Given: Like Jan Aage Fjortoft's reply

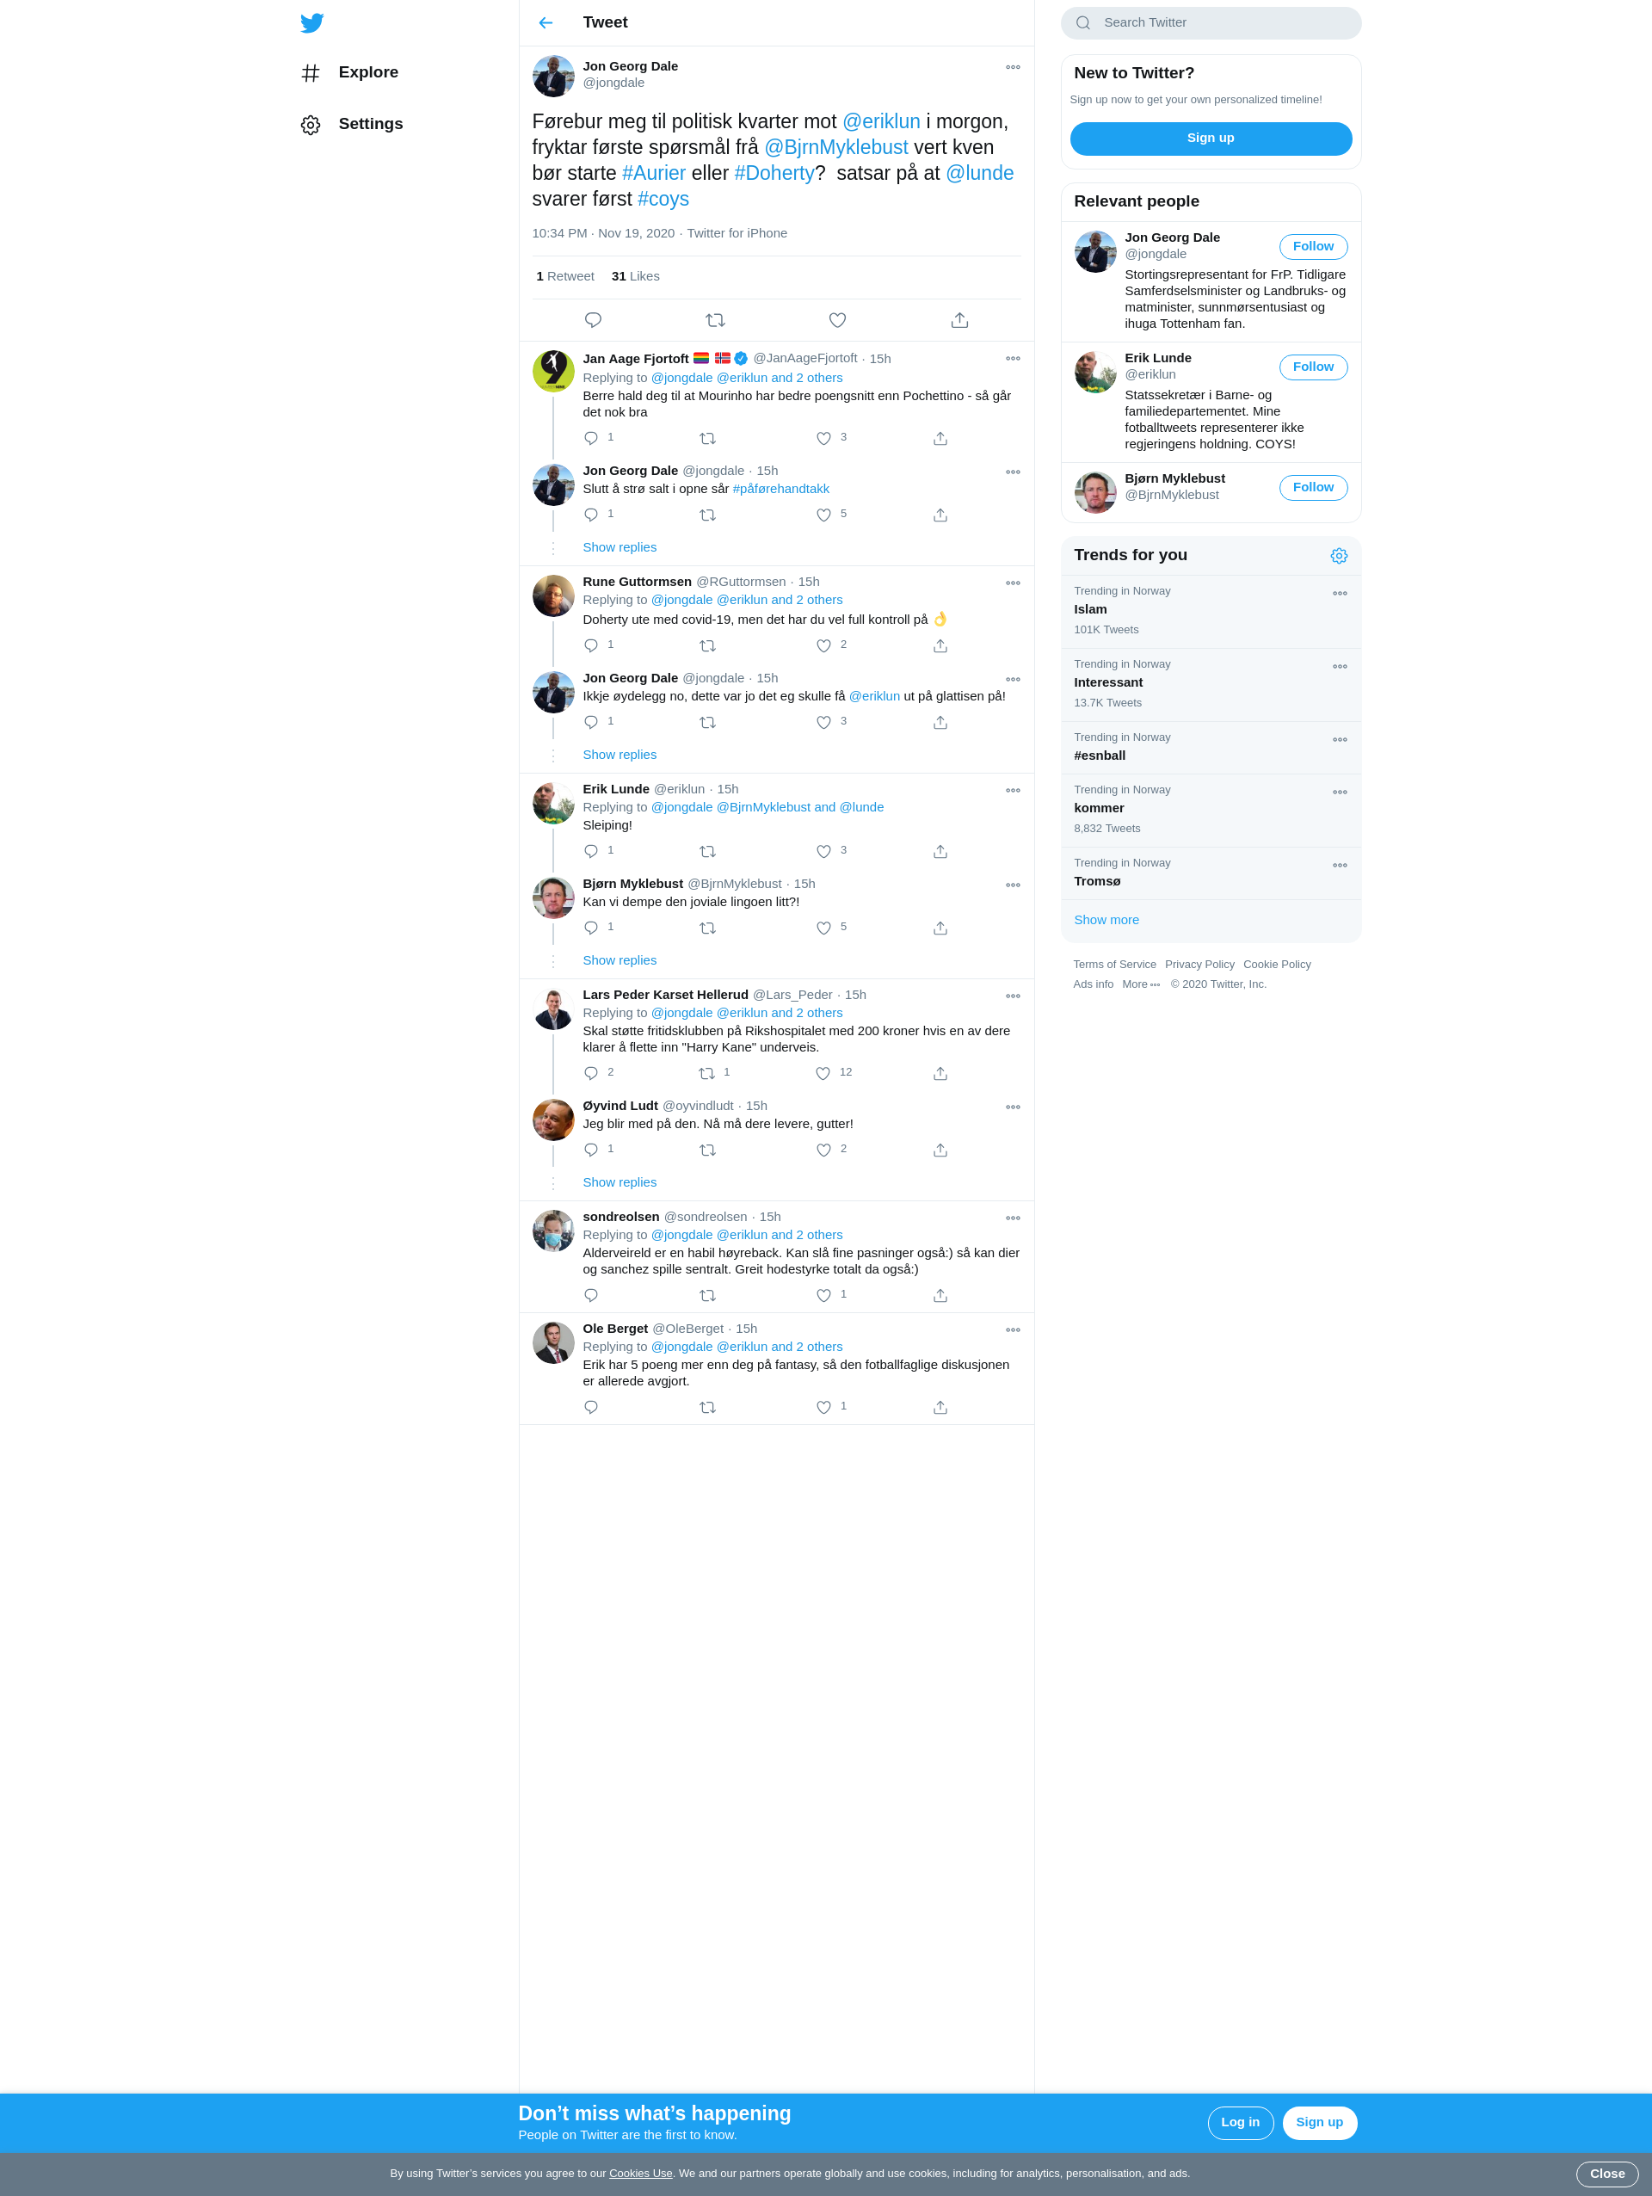Looking at the screenshot, I should 823,438.
